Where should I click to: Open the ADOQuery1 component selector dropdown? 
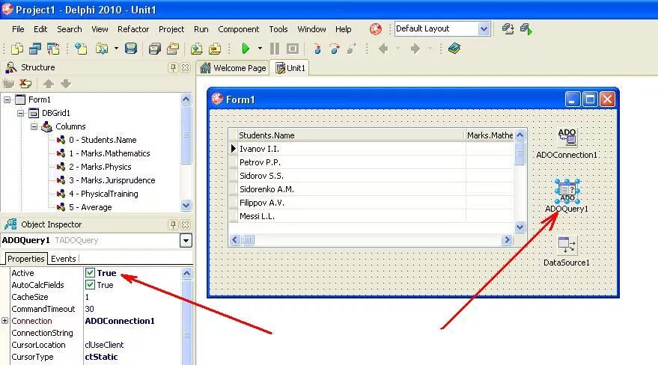click(x=186, y=241)
